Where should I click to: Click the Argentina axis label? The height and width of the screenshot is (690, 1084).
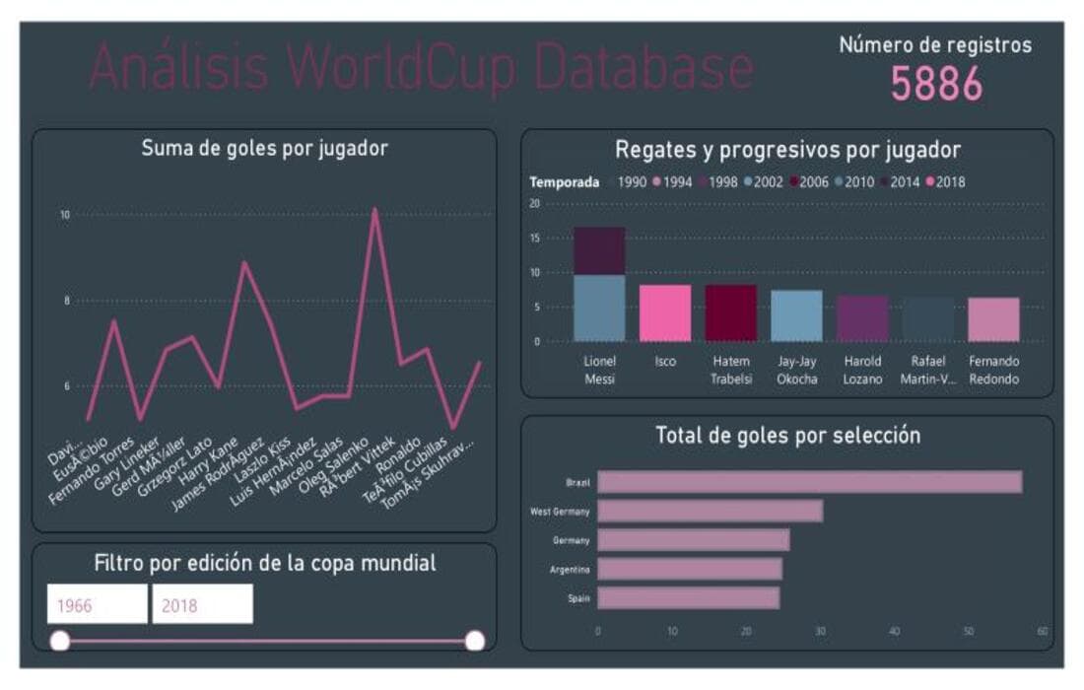[570, 570]
